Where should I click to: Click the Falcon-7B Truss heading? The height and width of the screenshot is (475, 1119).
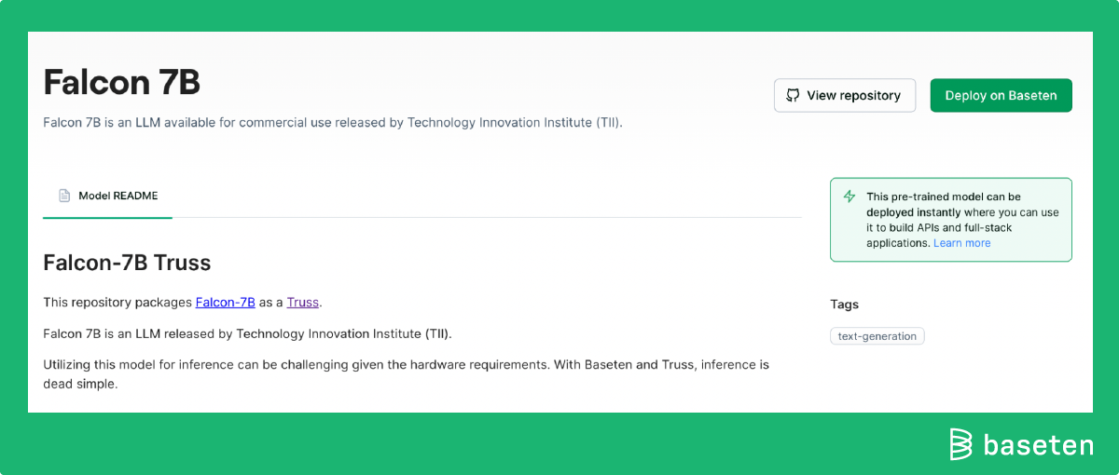point(127,263)
